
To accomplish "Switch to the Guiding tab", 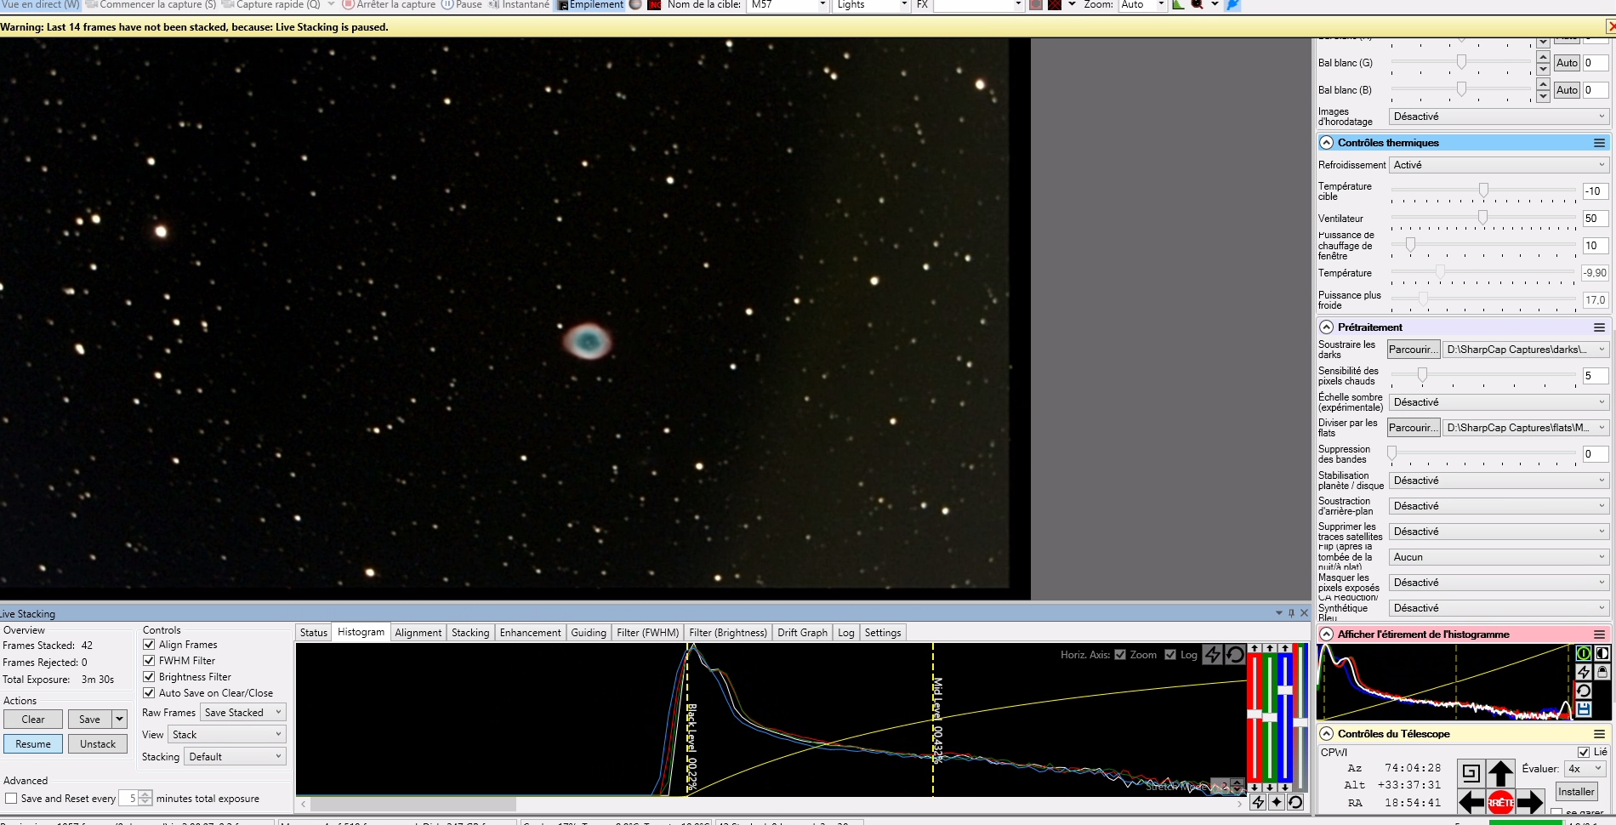I will [589, 633].
